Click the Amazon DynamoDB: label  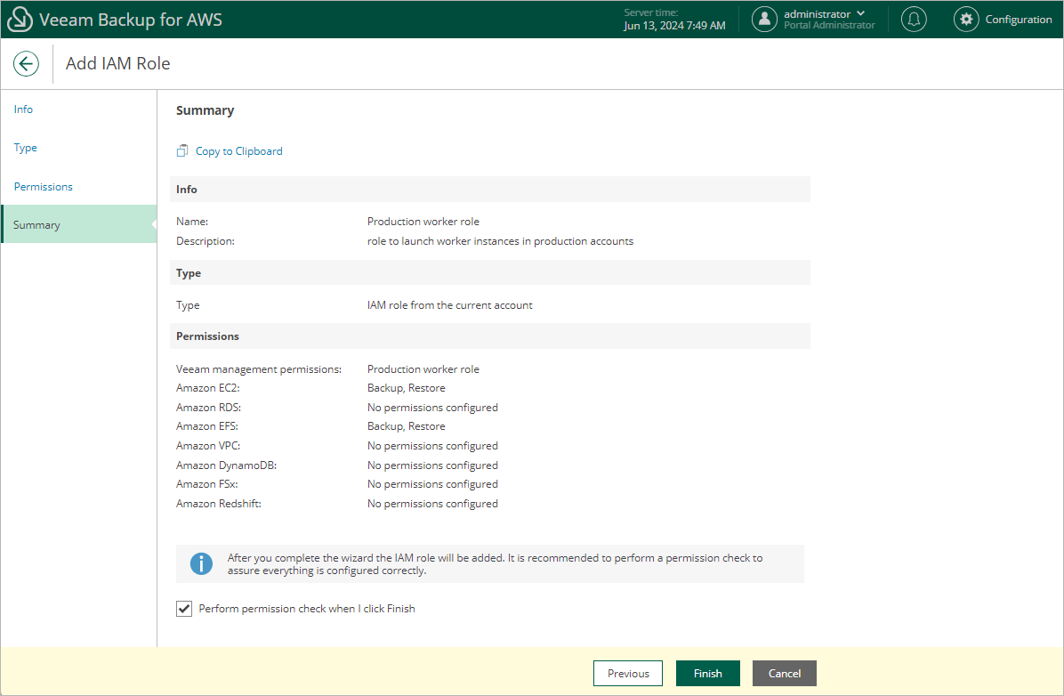click(x=226, y=465)
